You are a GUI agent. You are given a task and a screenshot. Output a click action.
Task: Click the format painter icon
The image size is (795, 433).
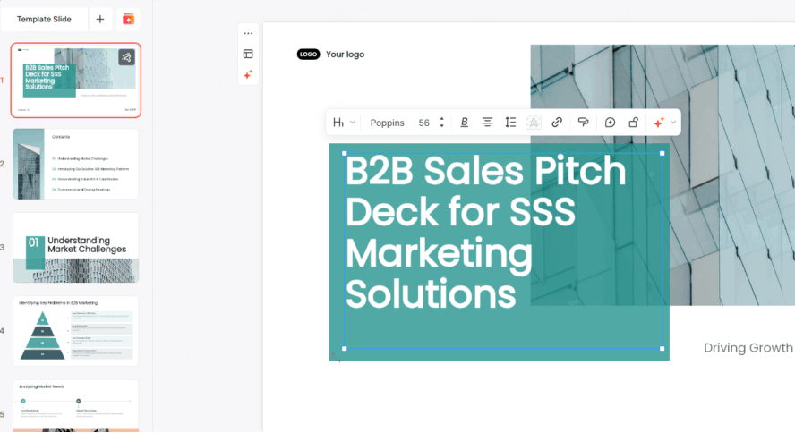click(583, 123)
